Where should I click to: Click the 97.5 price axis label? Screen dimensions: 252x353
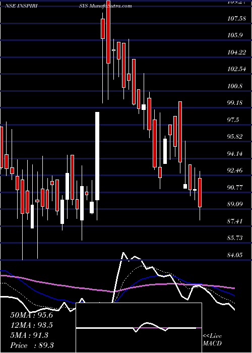233,120
